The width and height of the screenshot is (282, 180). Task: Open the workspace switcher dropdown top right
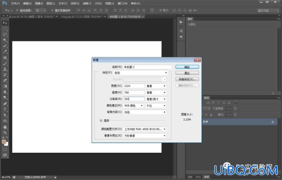268,11
